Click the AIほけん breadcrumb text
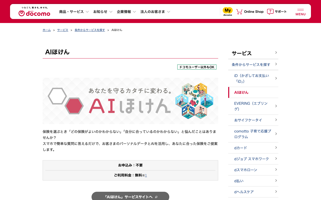Screen dimensions: 321x200 (117, 30)
